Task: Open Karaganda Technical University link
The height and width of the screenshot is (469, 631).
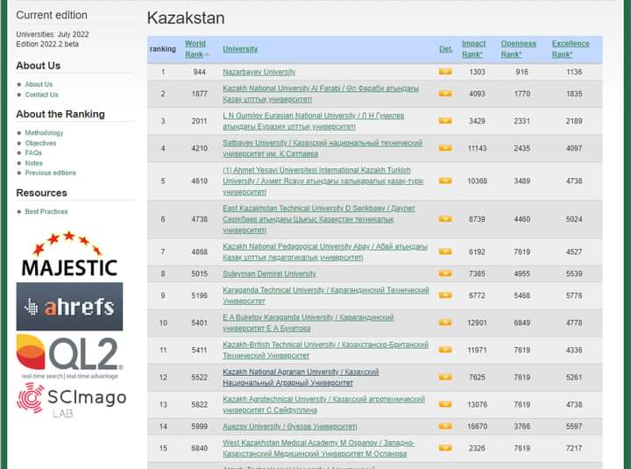Action: [326, 295]
